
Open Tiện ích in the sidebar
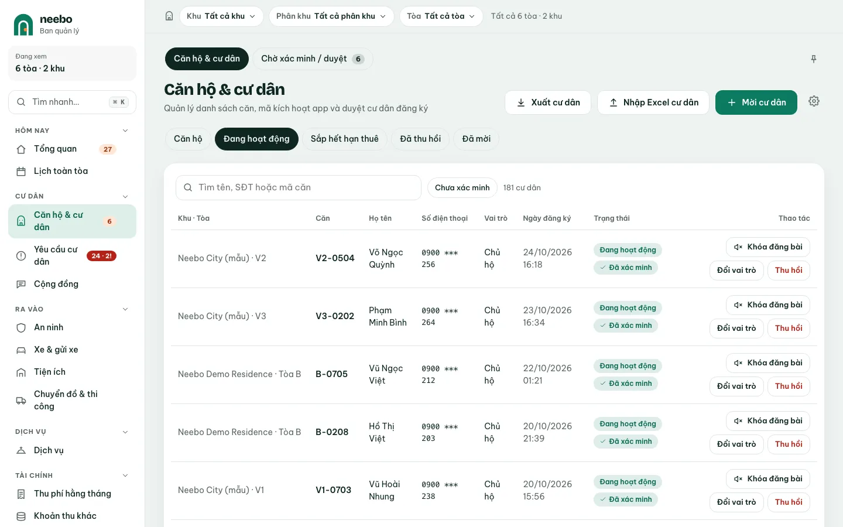point(72,372)
